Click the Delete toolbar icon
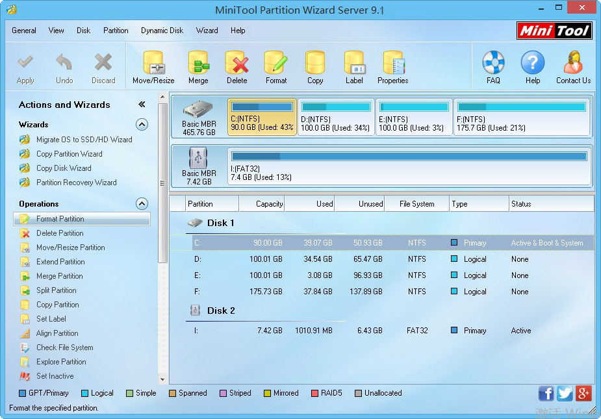The width and height of the screenshot is (601, 419). click(237, 62)
